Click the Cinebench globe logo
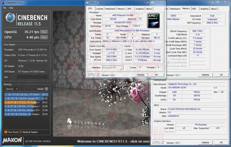The height and width of the screenshot is (147, 231). tap(10, 18)
